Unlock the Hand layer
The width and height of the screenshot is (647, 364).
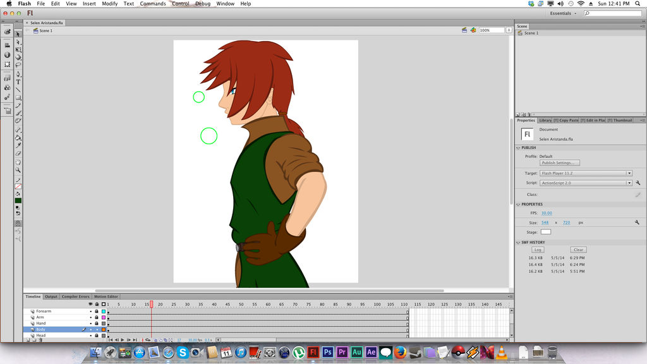point(97,324)
